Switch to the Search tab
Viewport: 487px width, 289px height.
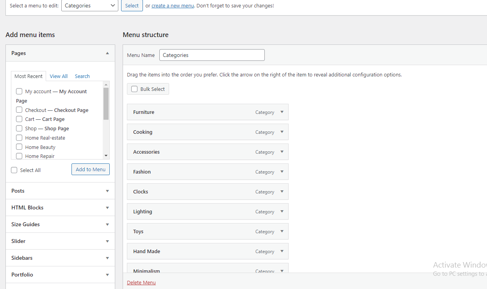click(82, 76)
